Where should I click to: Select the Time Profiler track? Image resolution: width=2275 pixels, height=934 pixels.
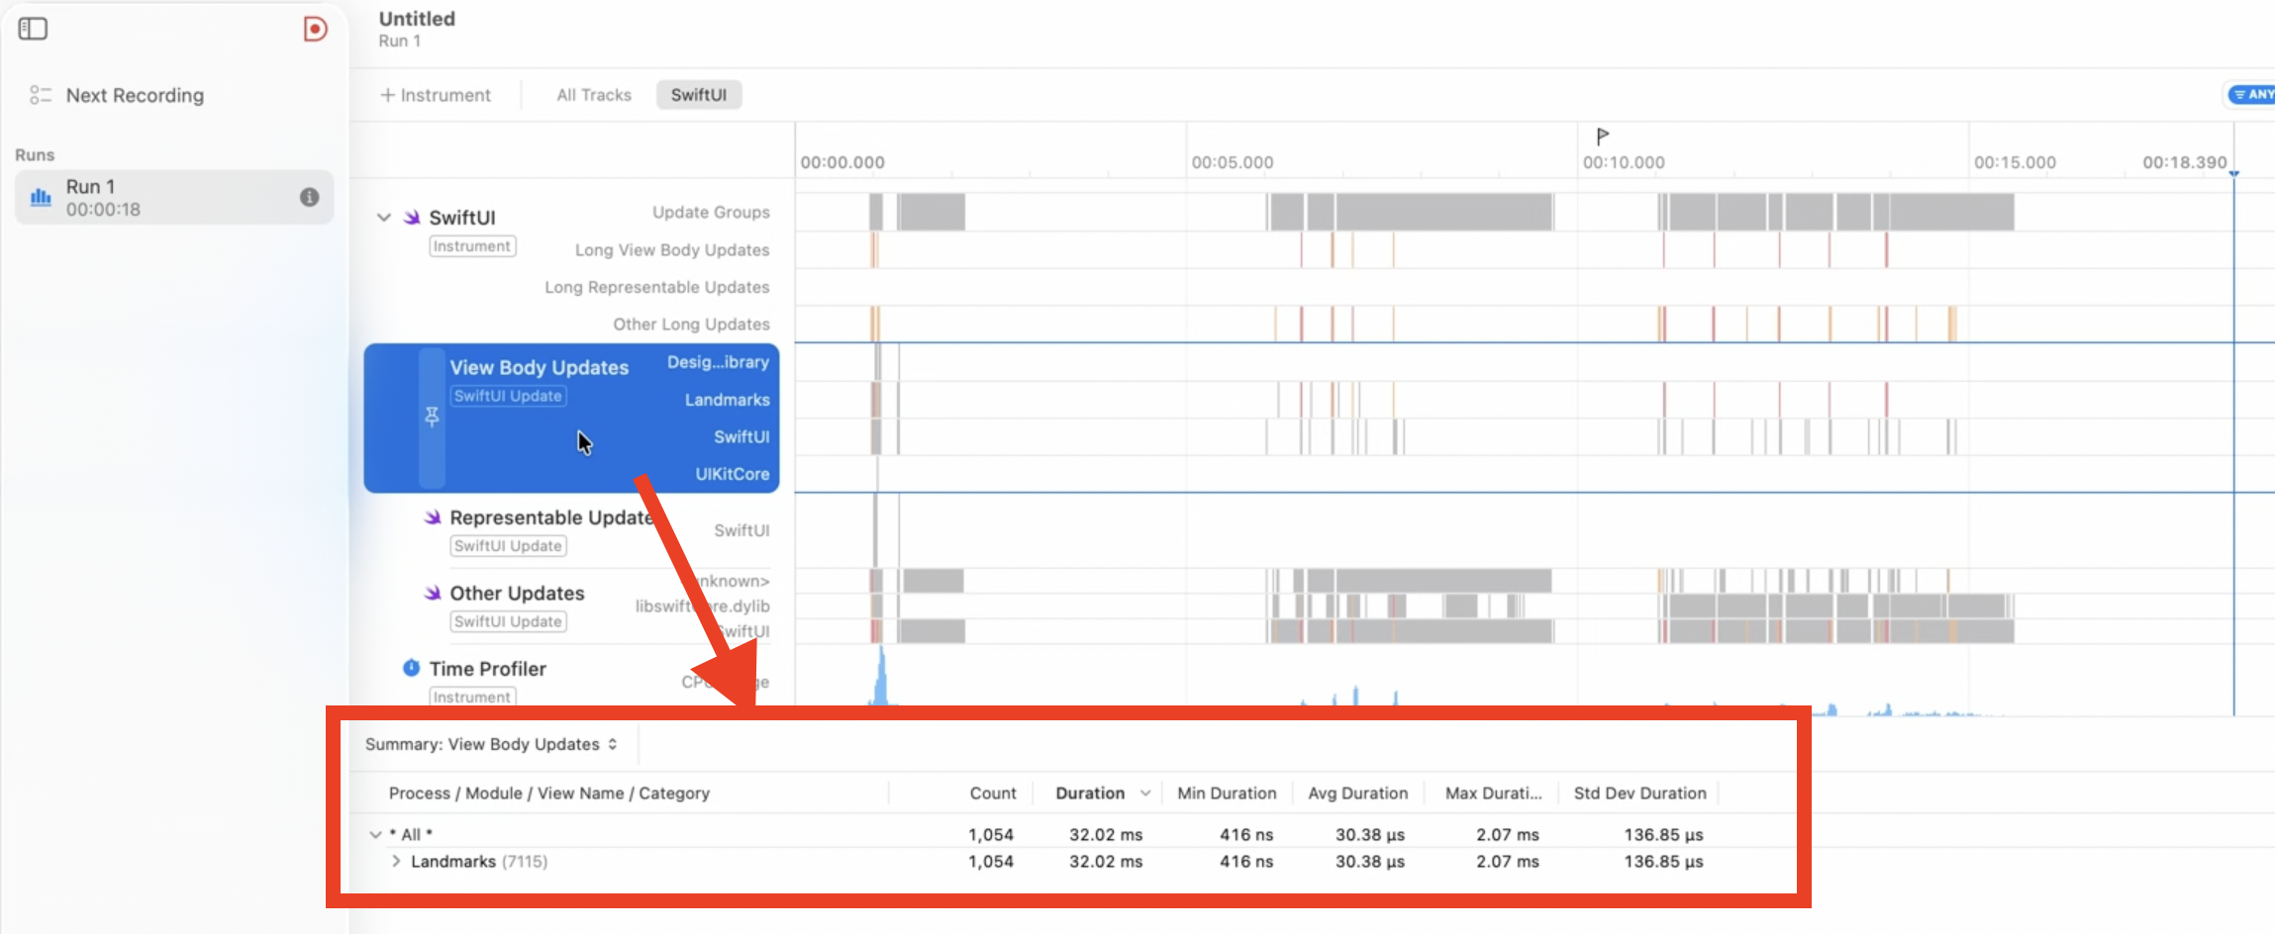pos(487,669)
